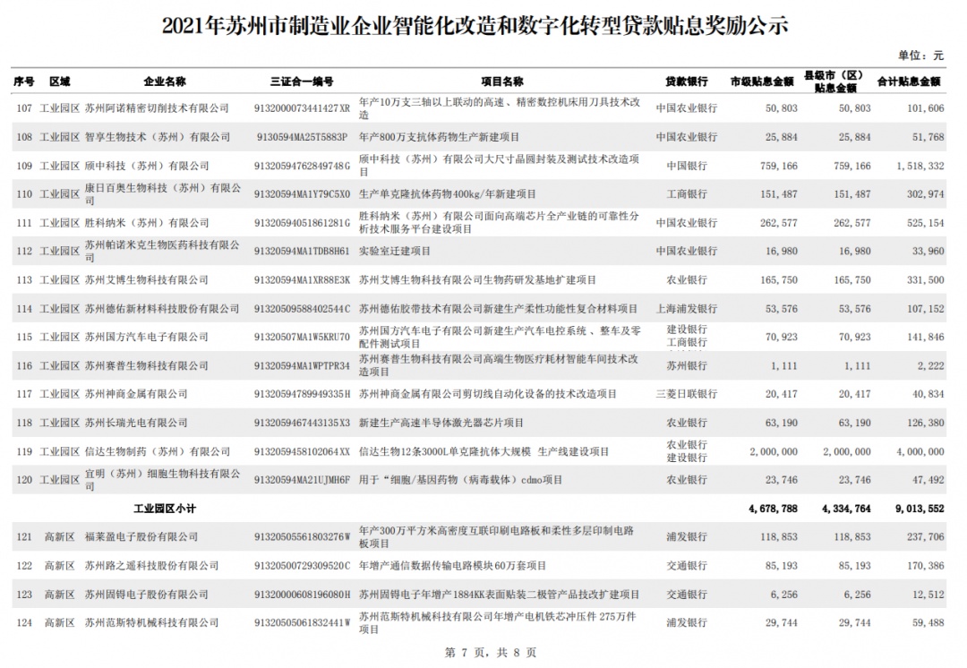Click total amount 2,222 in row 116
Viewport: 967px width, 668px height.
pos(930,365)
